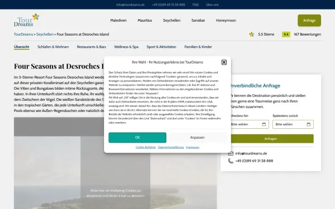Open calendar icon in Spätestens zurück field
This screenshot has height=209, width=335.
coord(309,124)
